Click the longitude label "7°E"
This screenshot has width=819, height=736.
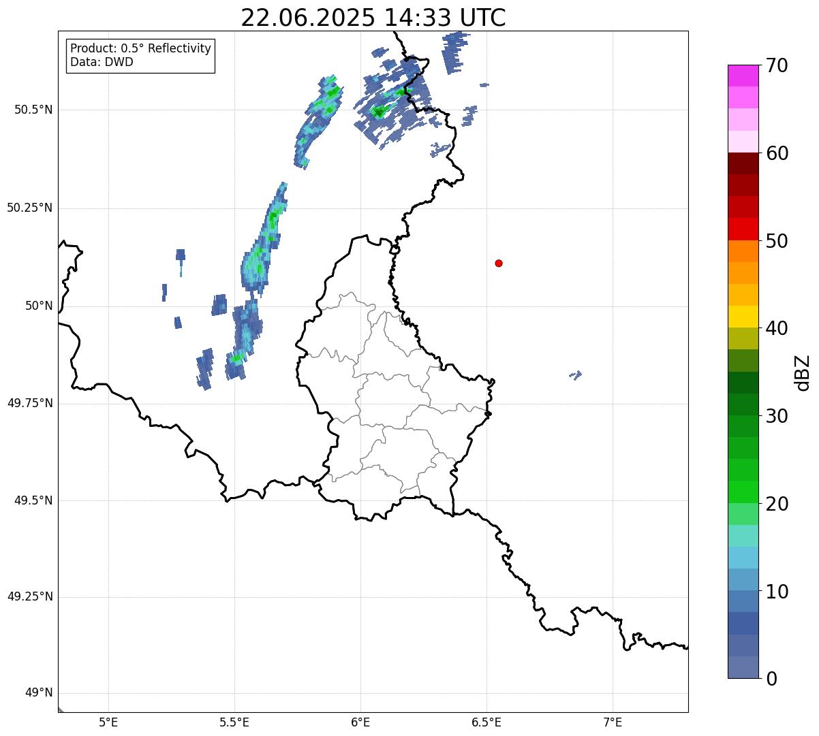(x=613, y=722)
